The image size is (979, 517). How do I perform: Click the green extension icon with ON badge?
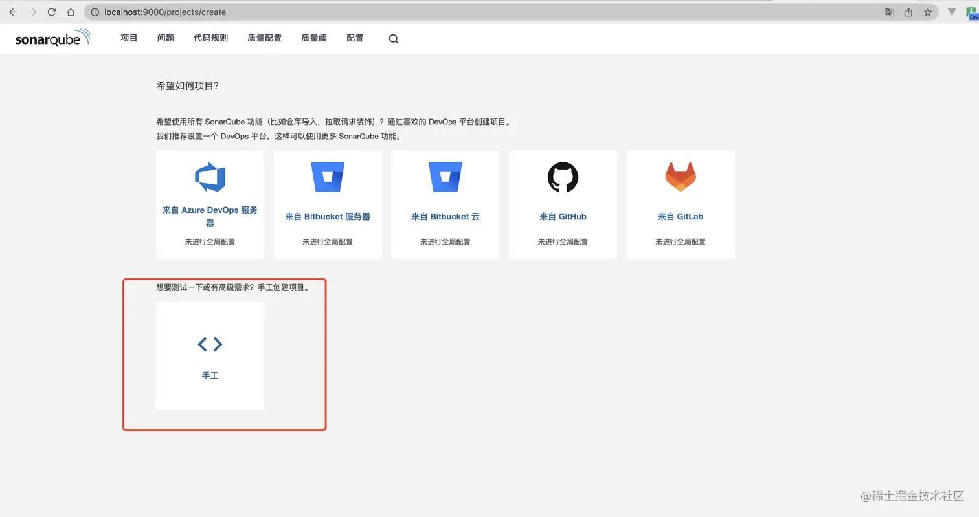pyautogui.click(x=972, y=13)
